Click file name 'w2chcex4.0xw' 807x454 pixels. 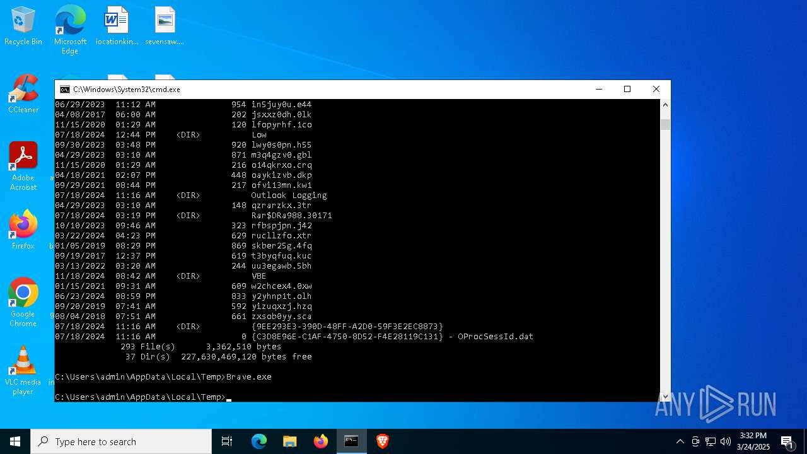point(281,286)
